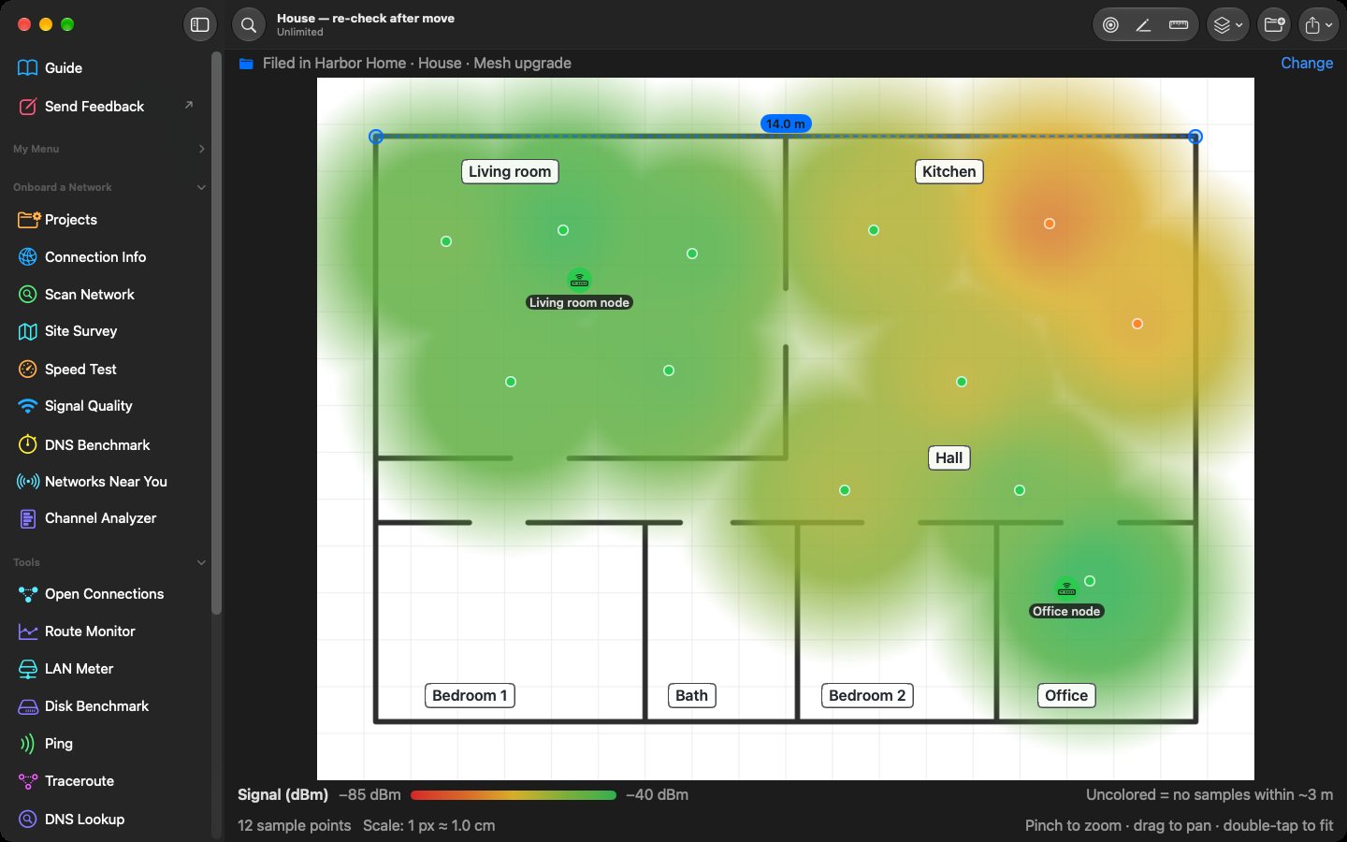The height and width of the screenshot is (842, 1347).
Task: Click the Route Monitor chart icon
Action: coord(28,631)
